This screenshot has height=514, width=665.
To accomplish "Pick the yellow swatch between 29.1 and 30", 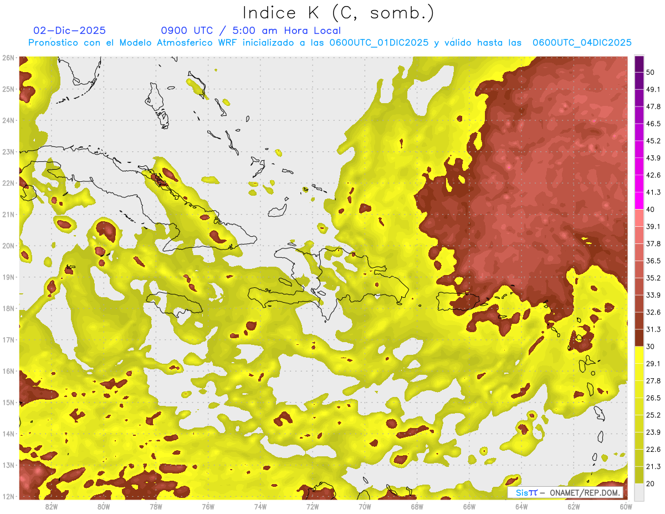I will pos(638,355).
